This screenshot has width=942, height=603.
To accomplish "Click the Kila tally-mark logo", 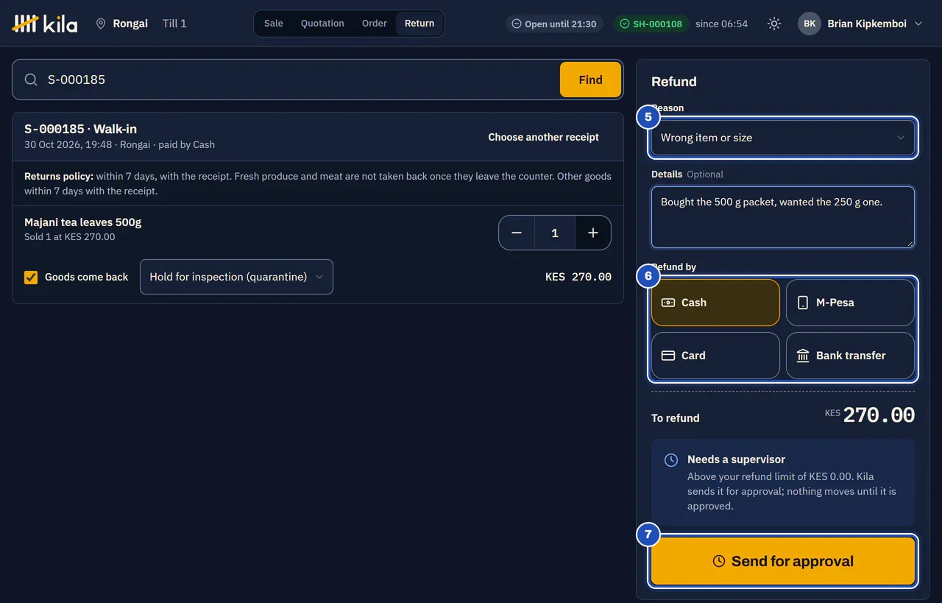I will pyautogui.click(x=45, y=24).
